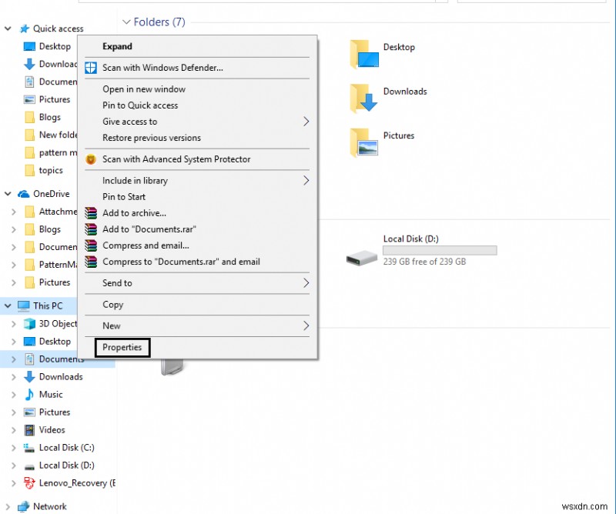The height and width of the screenshot is (514, 616).
Task: Select the Music folder icon in sidebar
Action: 28,395
